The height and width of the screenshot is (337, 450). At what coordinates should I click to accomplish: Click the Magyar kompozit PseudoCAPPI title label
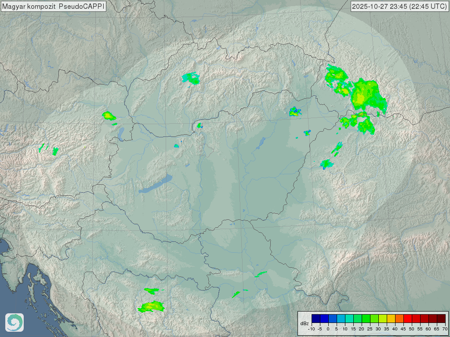[x=53, y=7]
